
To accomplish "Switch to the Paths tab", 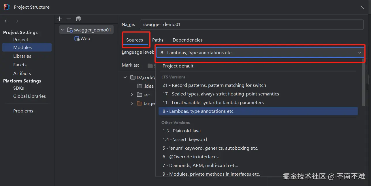I will [158, 40].
